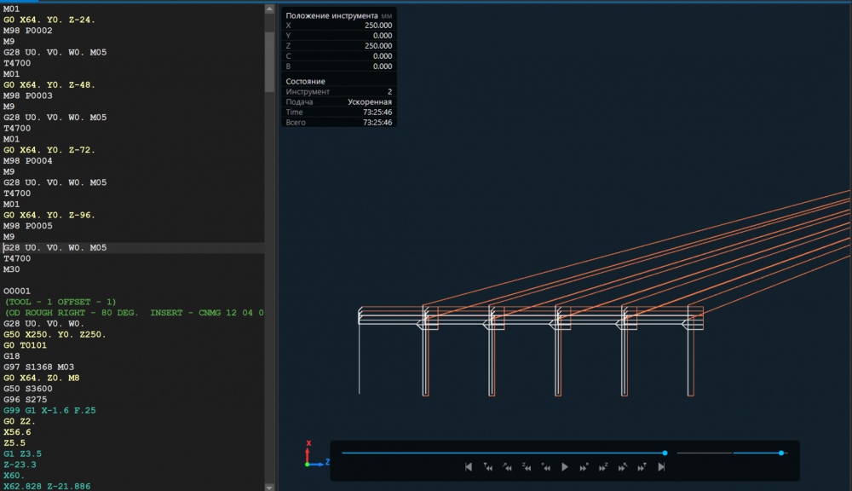Select line Z-23.3
852x491 pixels.
(20, 465)
